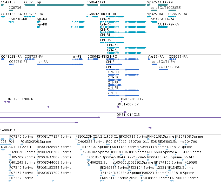The height and width of the screenshot is (182, 221).
Task: Click EST EK186302.5prime label
Action: 95,147
